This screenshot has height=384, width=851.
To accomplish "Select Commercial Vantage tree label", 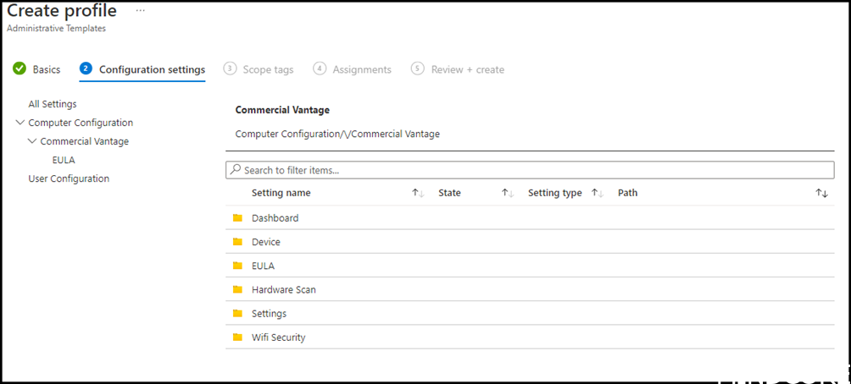I will click(85, 141).
